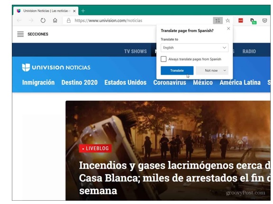273x204 pixels.
Task: Open a new tab with plus icon
Action: tap(83, 11)
